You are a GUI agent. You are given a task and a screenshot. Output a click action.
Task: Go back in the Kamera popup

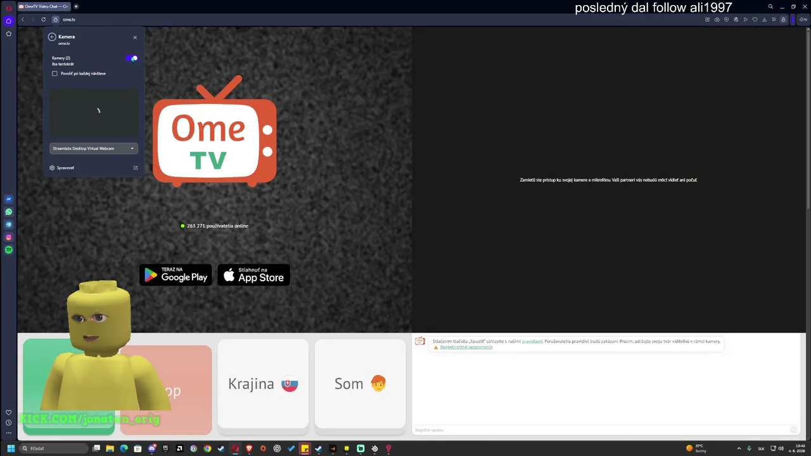pos(52,37)
